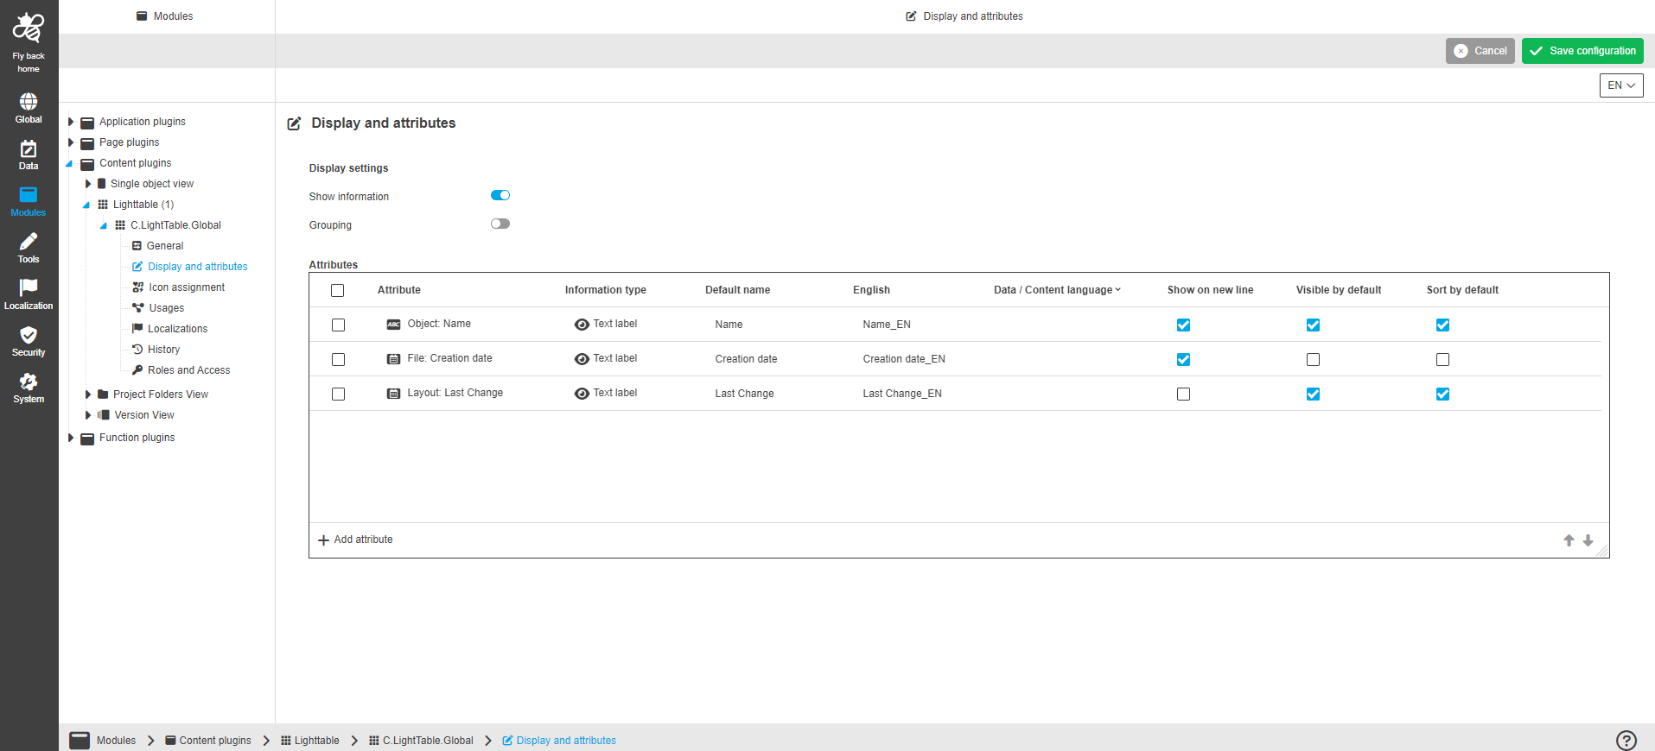
Task: Click Add attribute
Action: pyautogui.click(x=355, y=540)
